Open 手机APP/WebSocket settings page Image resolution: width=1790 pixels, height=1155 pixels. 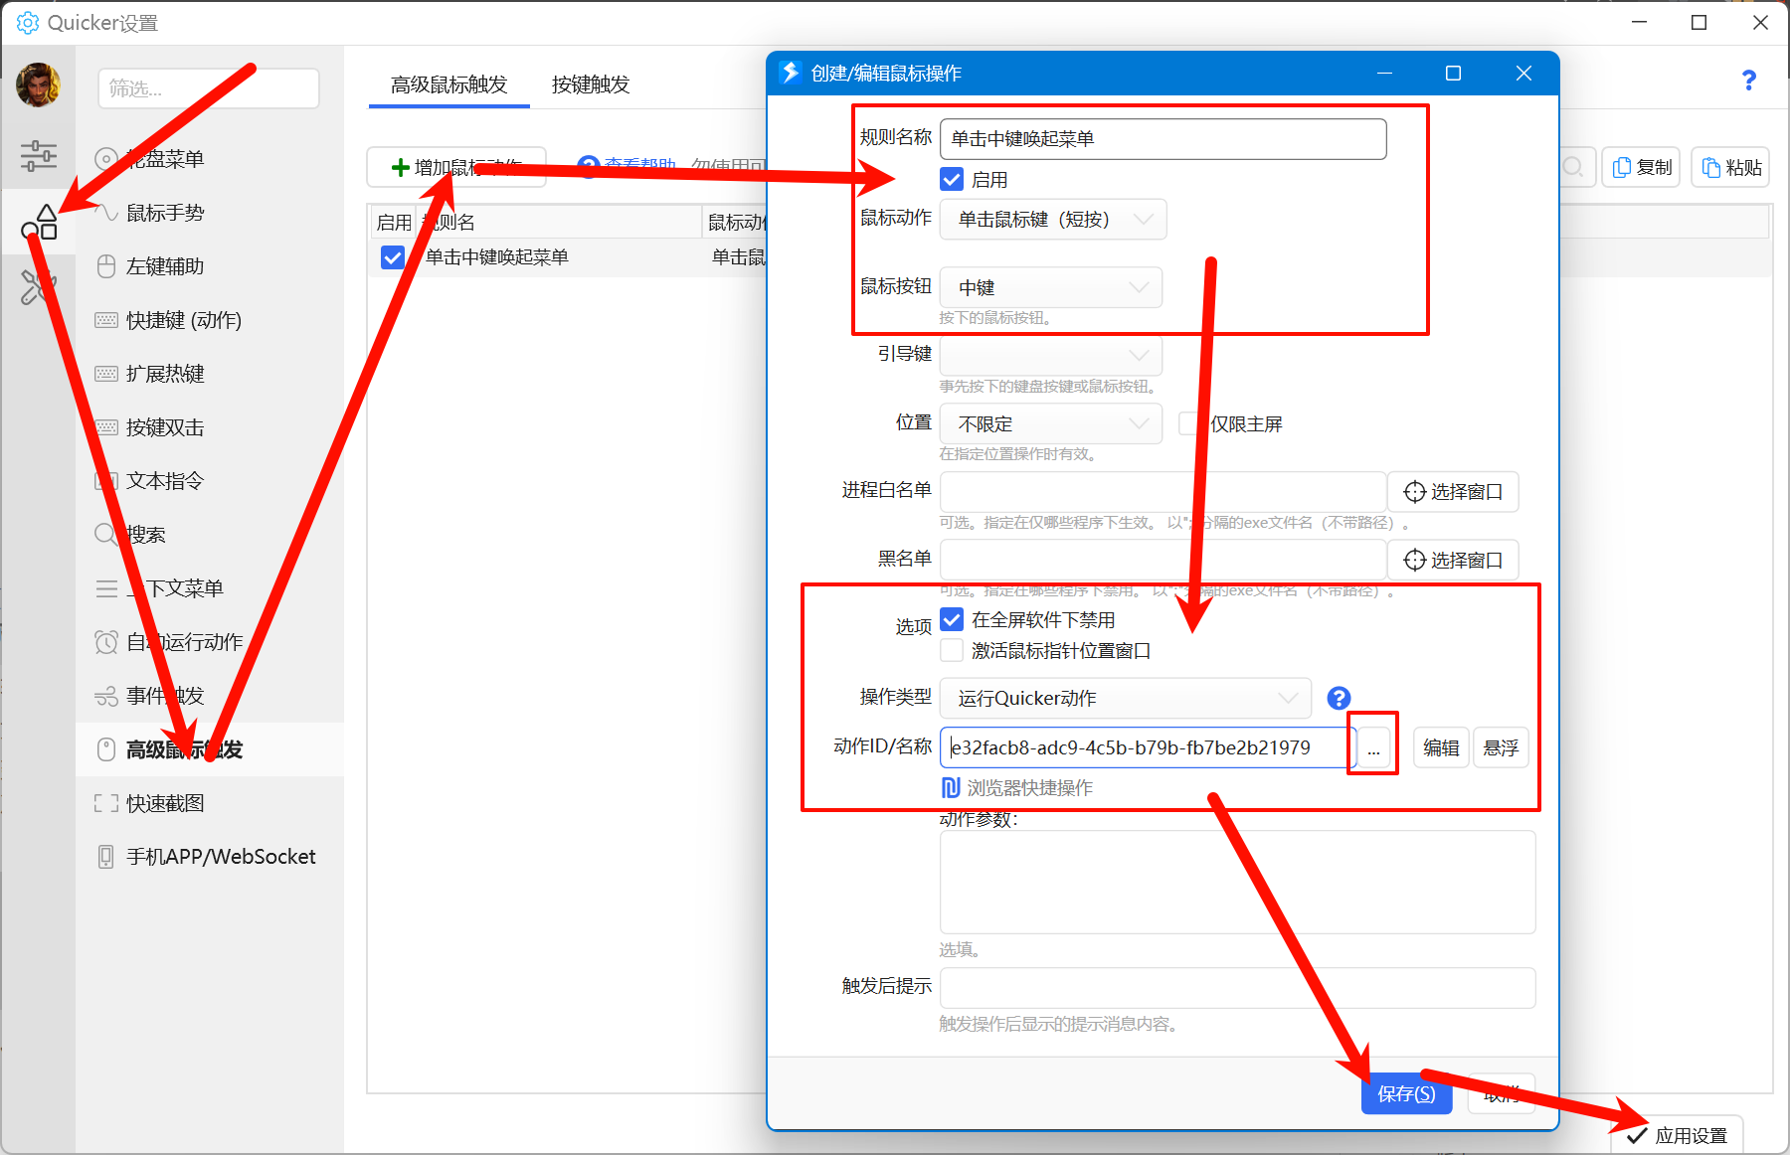(220, 857)
